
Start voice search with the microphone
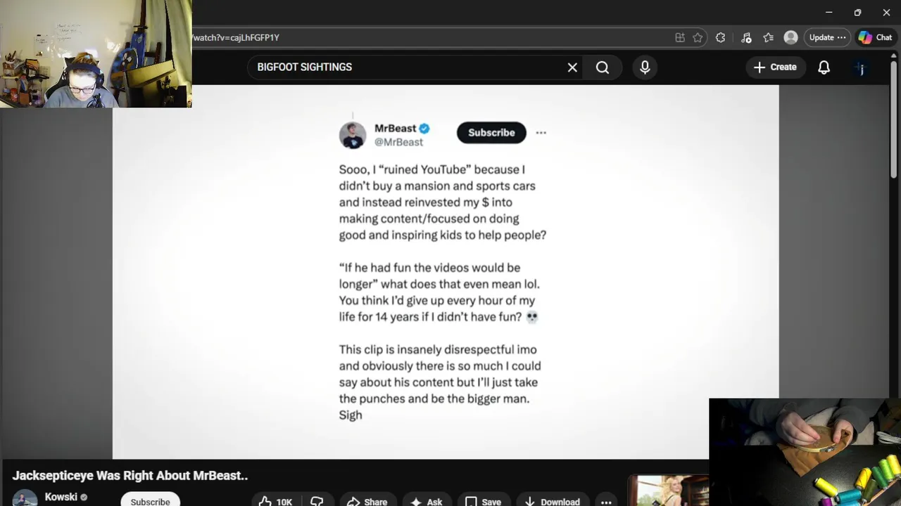point(645,67)
